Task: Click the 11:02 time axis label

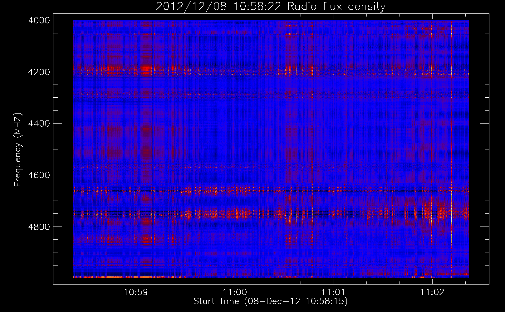Action: pyautogui.click(x=432, y=292)
